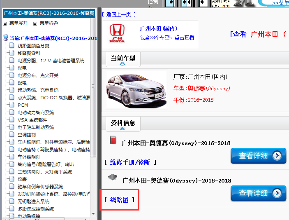Click the tree panel scroll-down arrow
Image resolution: width=289 pixels, height=220 pixels.
click(93, 214)
